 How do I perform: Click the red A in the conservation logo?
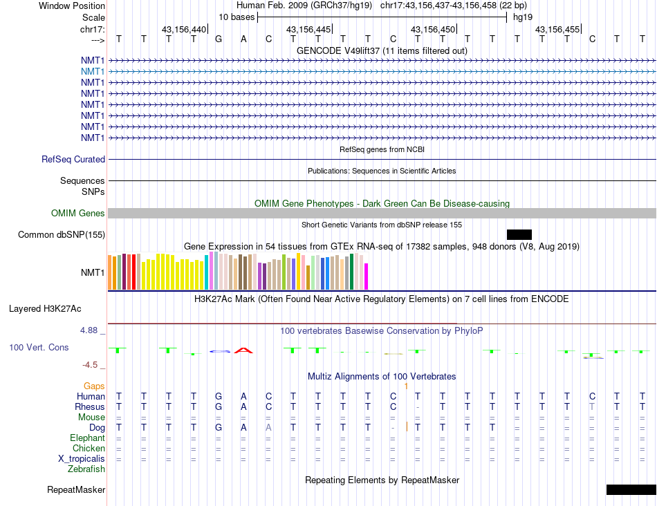click(243, 350)
